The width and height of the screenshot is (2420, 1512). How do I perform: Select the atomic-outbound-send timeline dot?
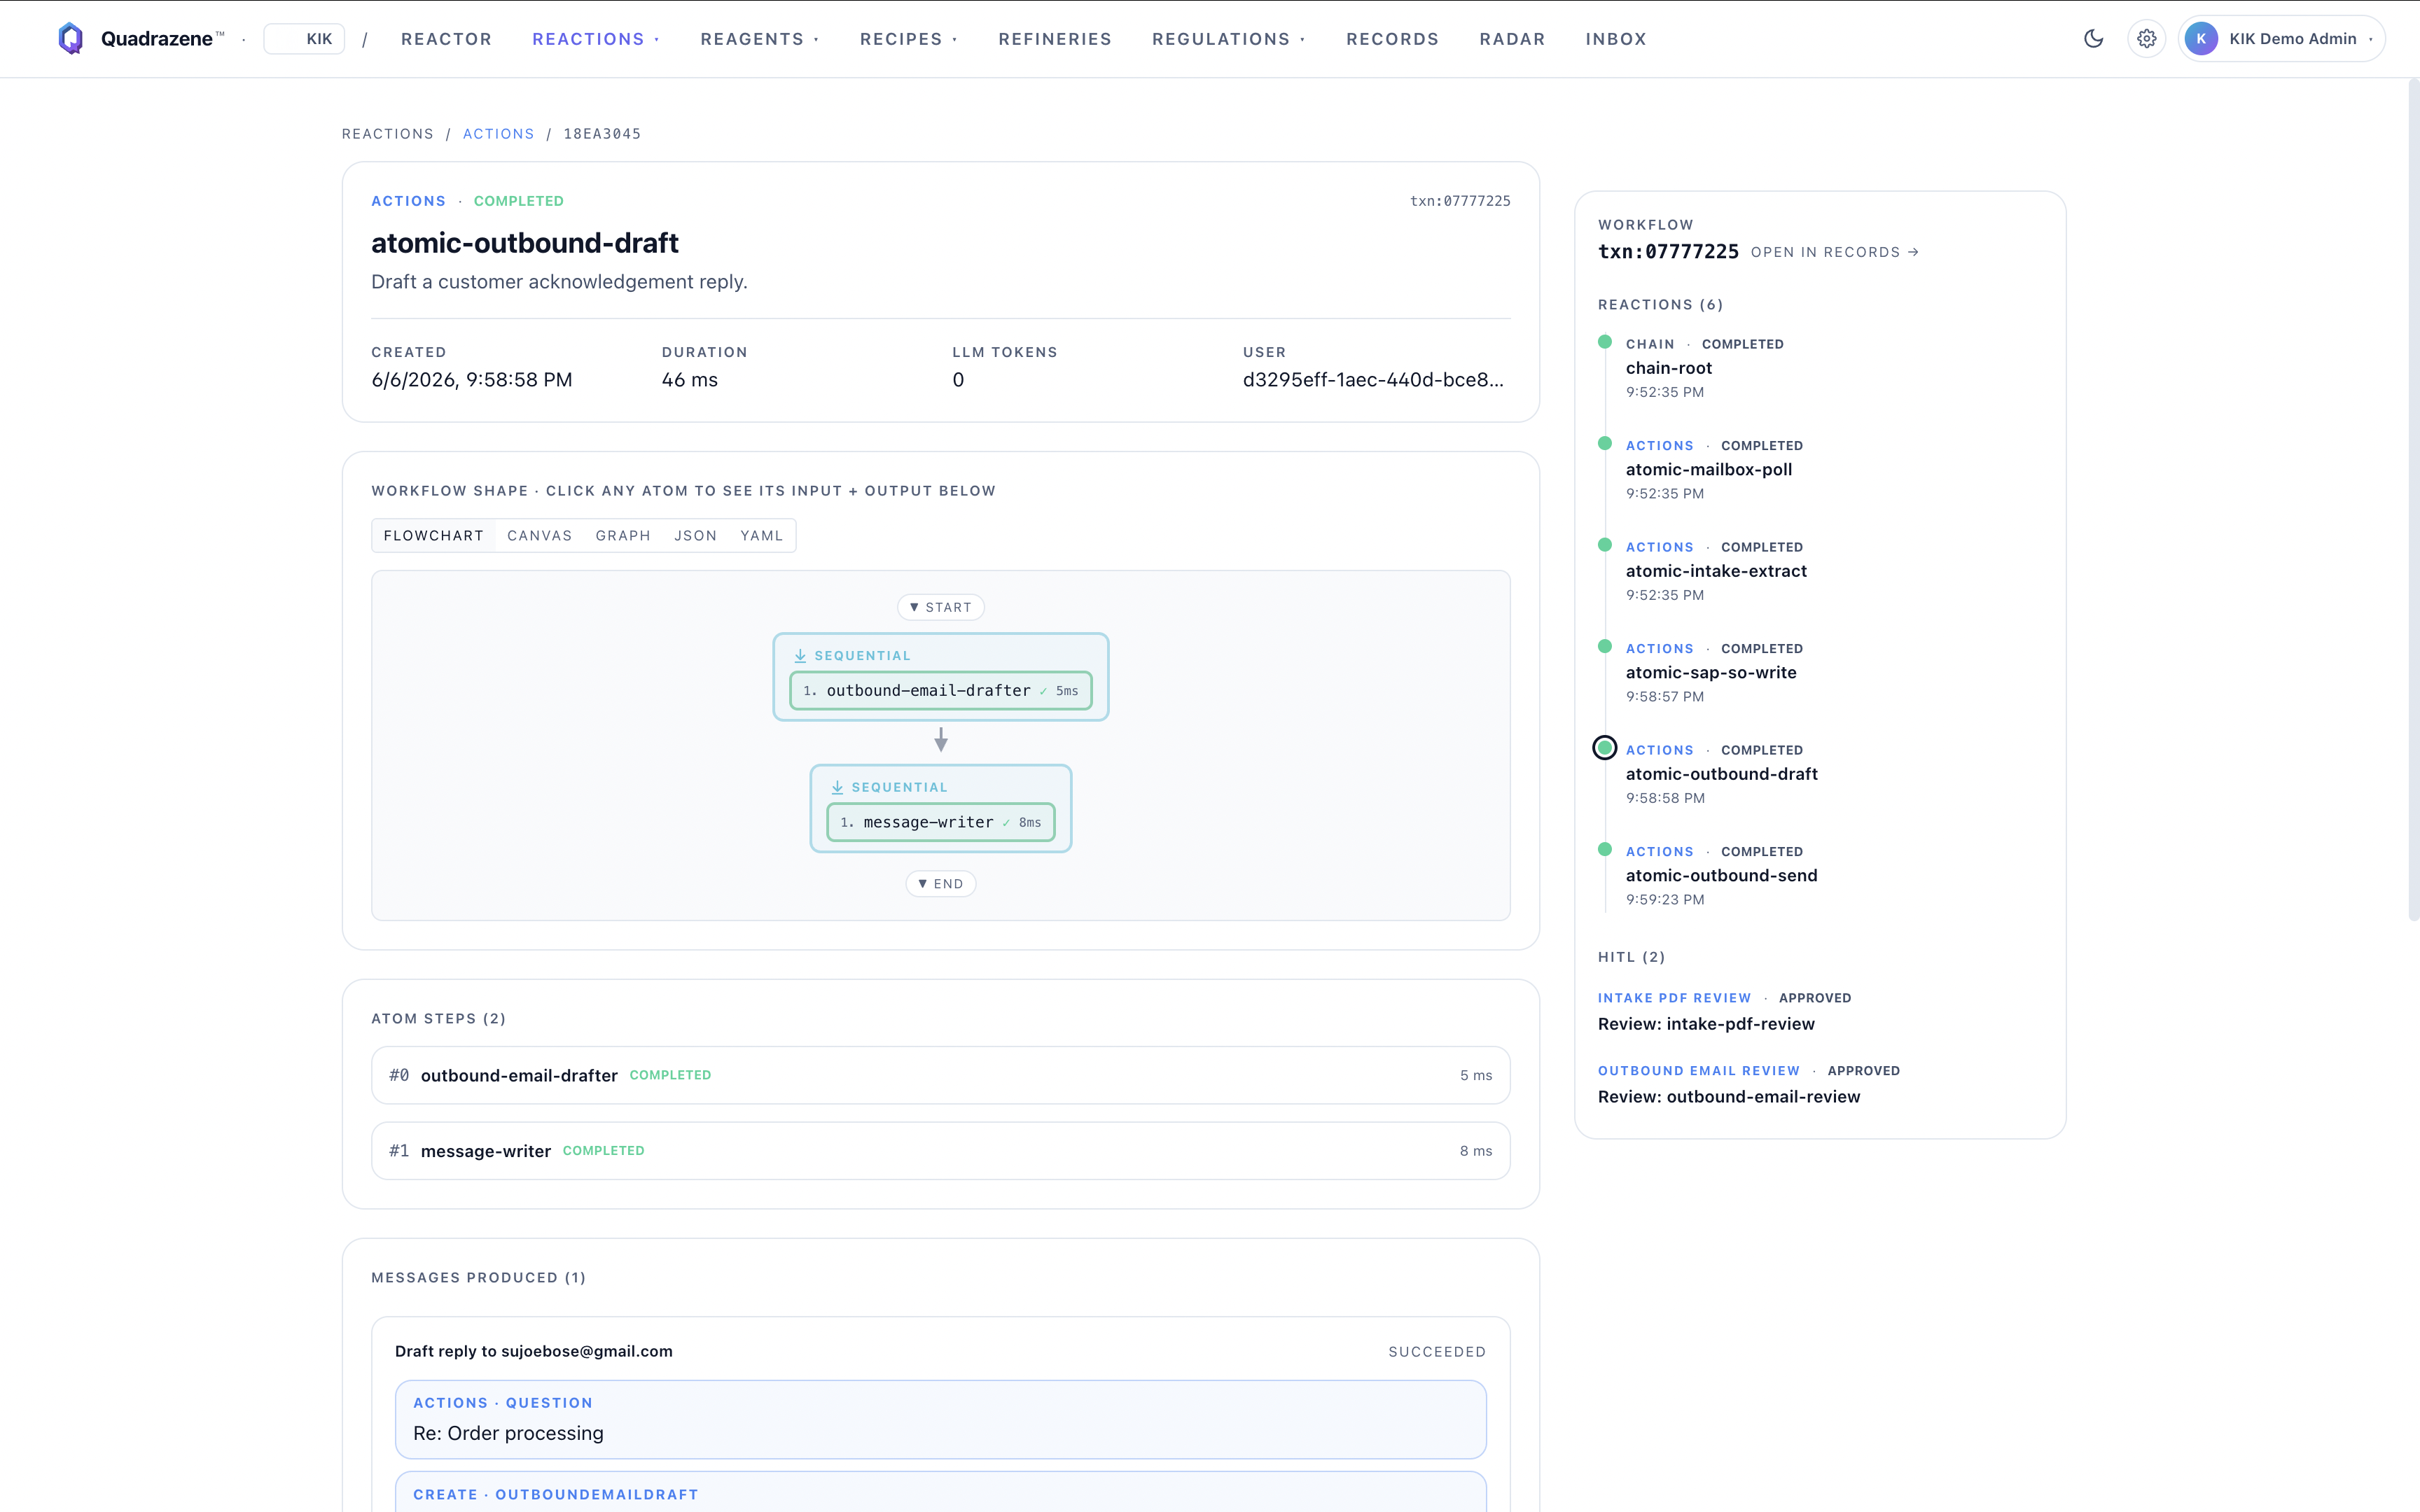coord(1605,849)
